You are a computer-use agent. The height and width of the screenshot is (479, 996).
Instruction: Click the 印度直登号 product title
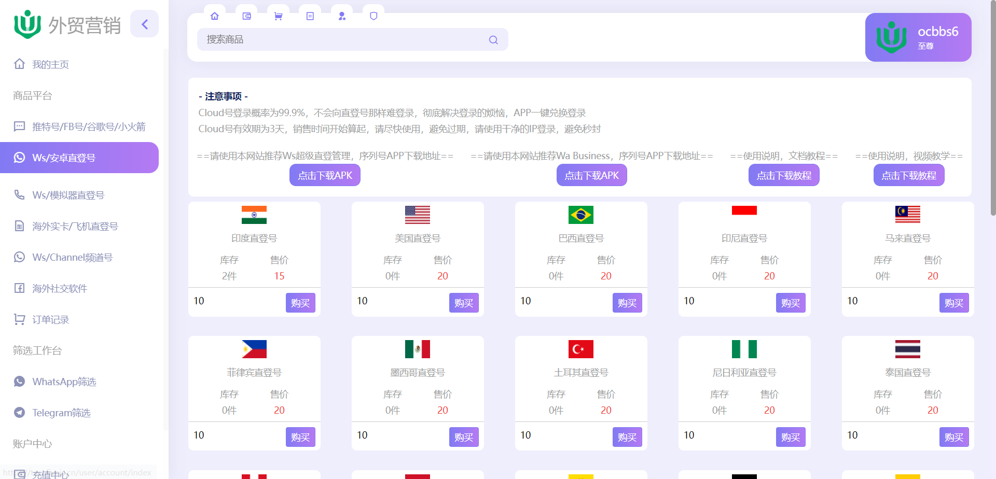coord(254,238)
